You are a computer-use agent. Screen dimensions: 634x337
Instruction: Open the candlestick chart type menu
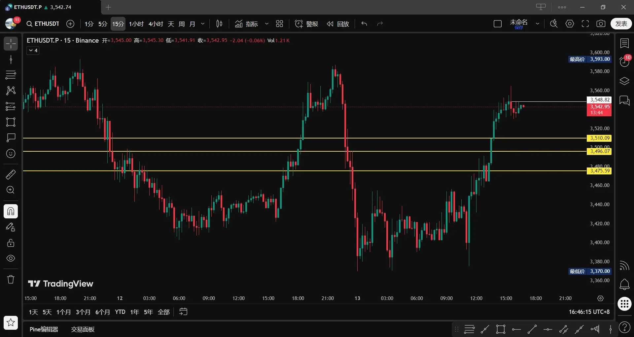pos(219,24)
